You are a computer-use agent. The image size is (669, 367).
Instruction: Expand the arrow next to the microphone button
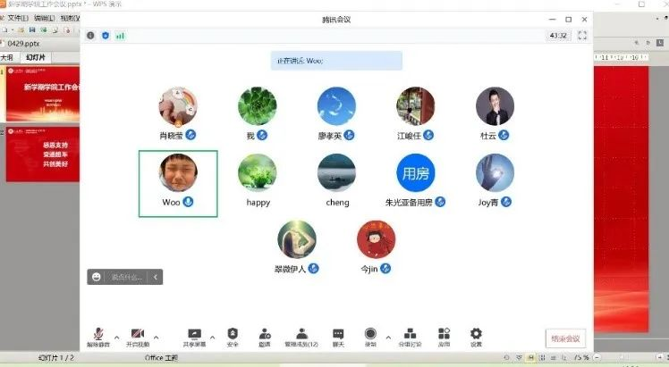115,338
